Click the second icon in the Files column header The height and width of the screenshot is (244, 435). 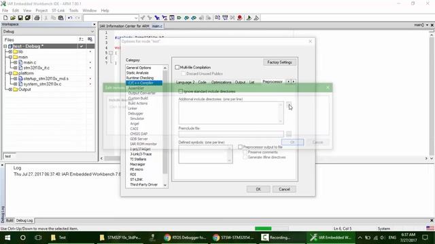pyautogui.click(x=90, y=39)
